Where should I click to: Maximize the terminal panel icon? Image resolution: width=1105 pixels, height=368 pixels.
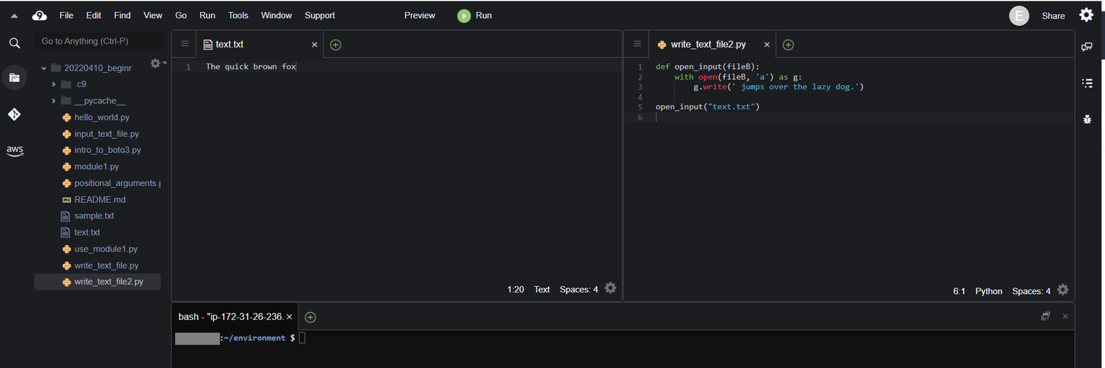pos(1045,316)
